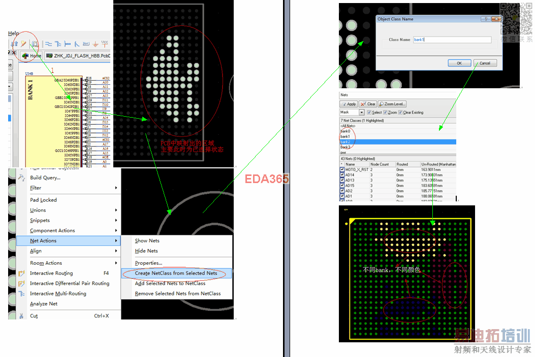The height and width of the screenshot is (357, 535).
Task: Click the Interactive Differential Pair Routing icon
Action: [x=21, y=283]
